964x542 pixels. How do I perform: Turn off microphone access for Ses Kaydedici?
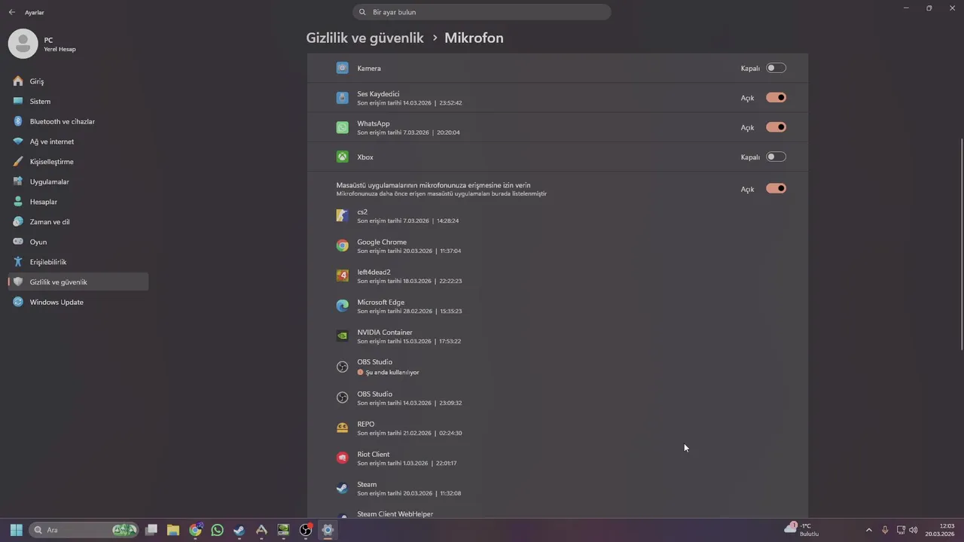[776, 97]
